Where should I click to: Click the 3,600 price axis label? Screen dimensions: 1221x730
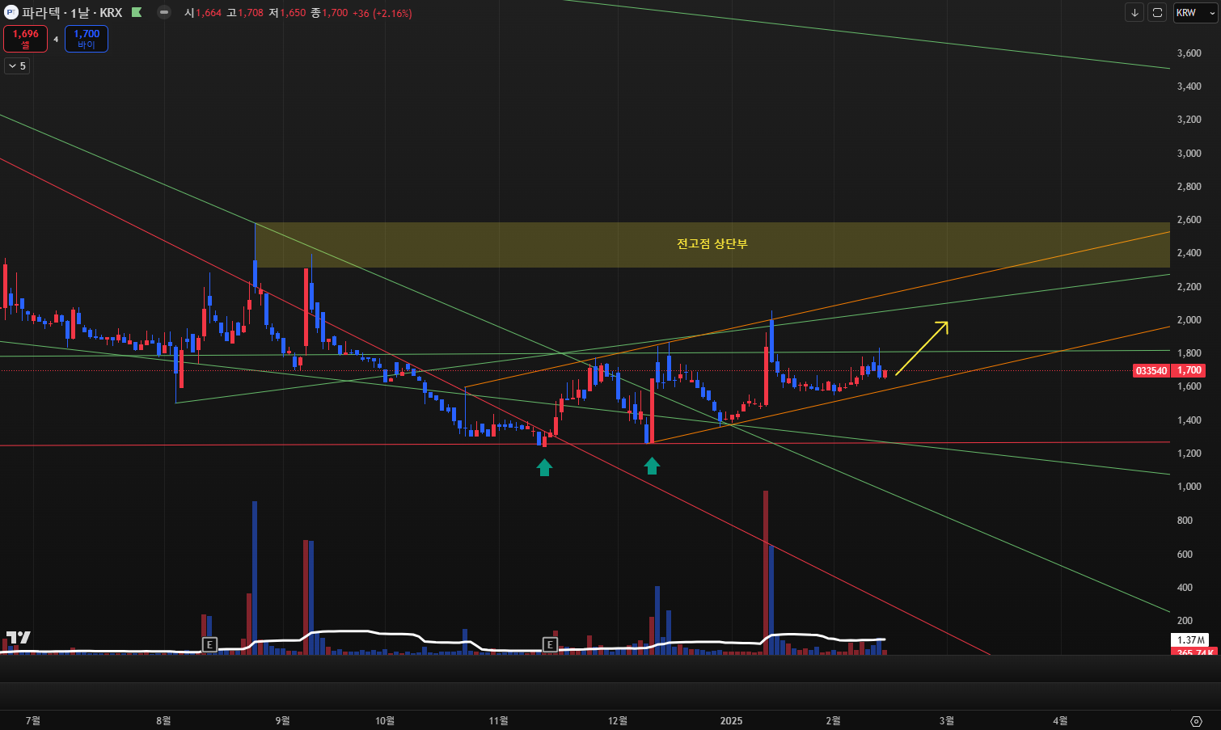coord(1189,53)
